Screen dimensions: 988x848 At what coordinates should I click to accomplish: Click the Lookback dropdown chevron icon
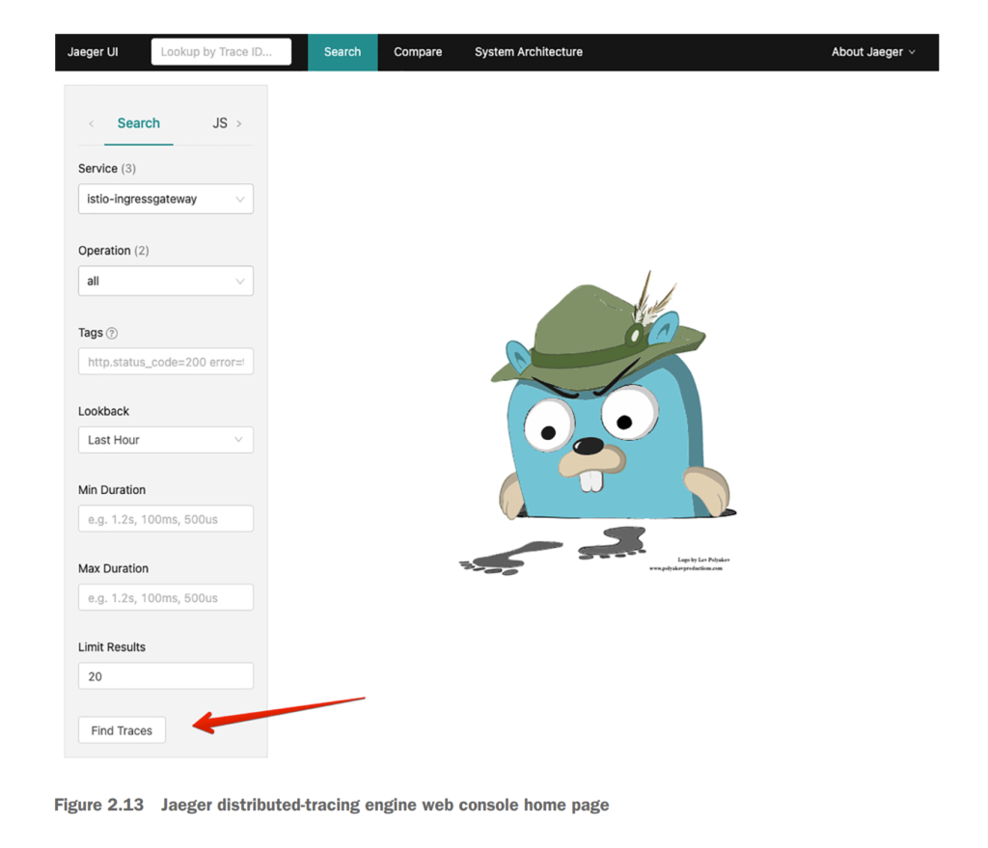point(239,440)
